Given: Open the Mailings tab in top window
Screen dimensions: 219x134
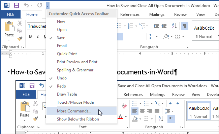Looking at the screenshot, I should click(x=157, y=14).
